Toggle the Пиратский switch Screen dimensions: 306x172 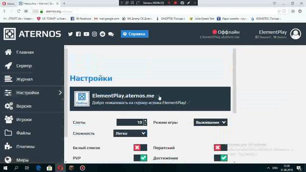click(x=220, y=148)
